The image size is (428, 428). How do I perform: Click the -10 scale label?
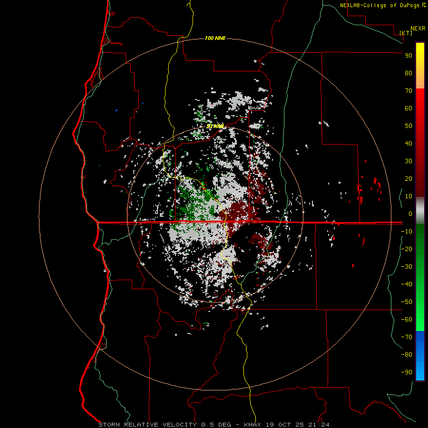(x=407, y=232)
